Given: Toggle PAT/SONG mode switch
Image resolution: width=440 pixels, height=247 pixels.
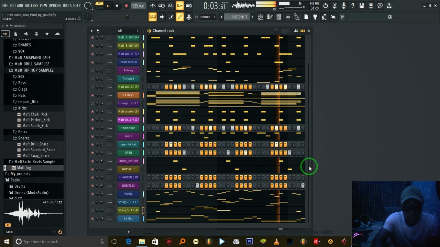Looking at the screenshot, I should coord(99,5).
